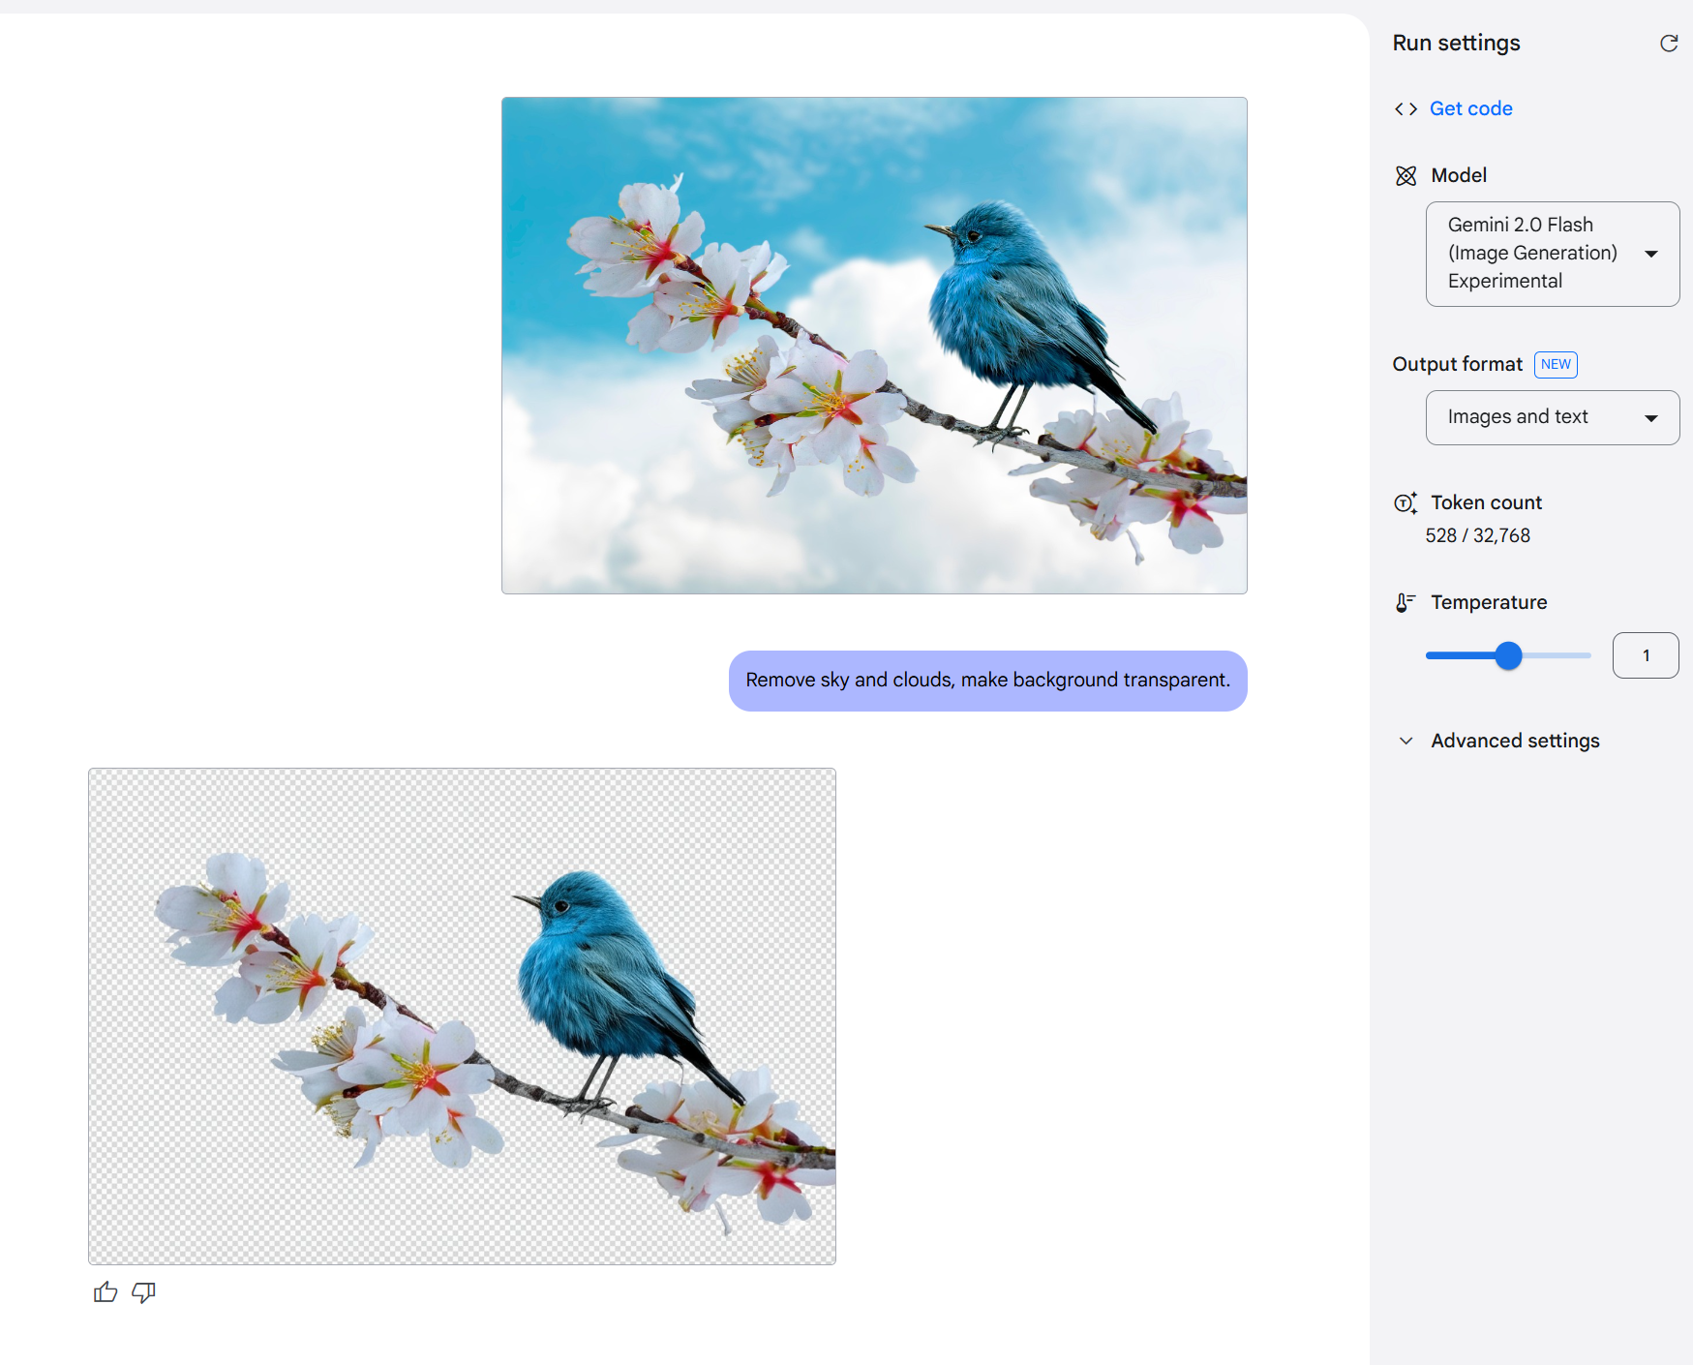Click the Token count label text
The image size is (1693, 1365).
pos(1486,503)
